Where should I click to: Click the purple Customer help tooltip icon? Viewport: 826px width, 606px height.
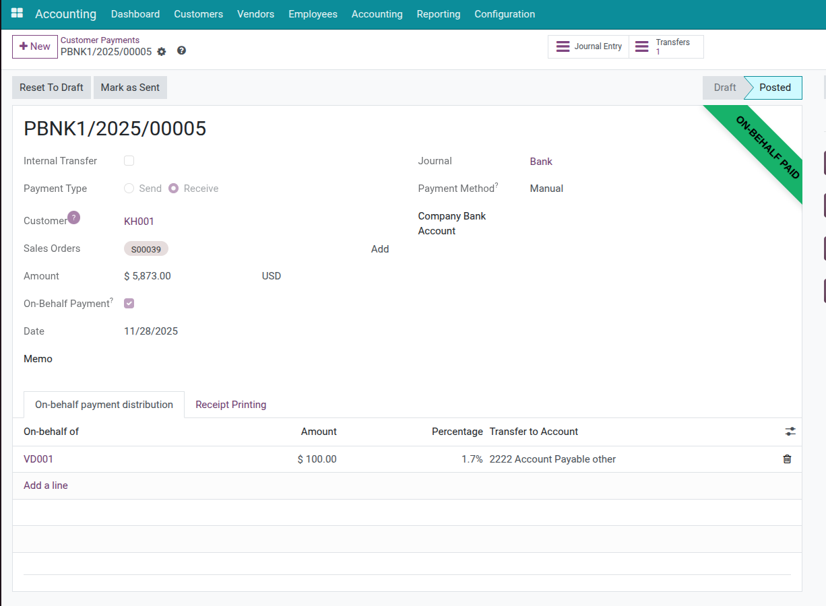pos(73,217)
